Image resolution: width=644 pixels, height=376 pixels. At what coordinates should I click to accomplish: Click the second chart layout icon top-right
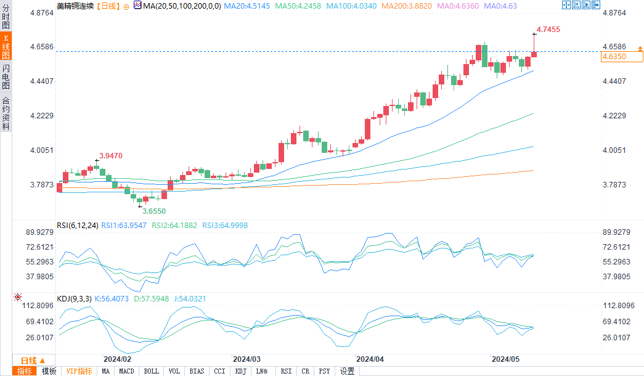[577, 6]
